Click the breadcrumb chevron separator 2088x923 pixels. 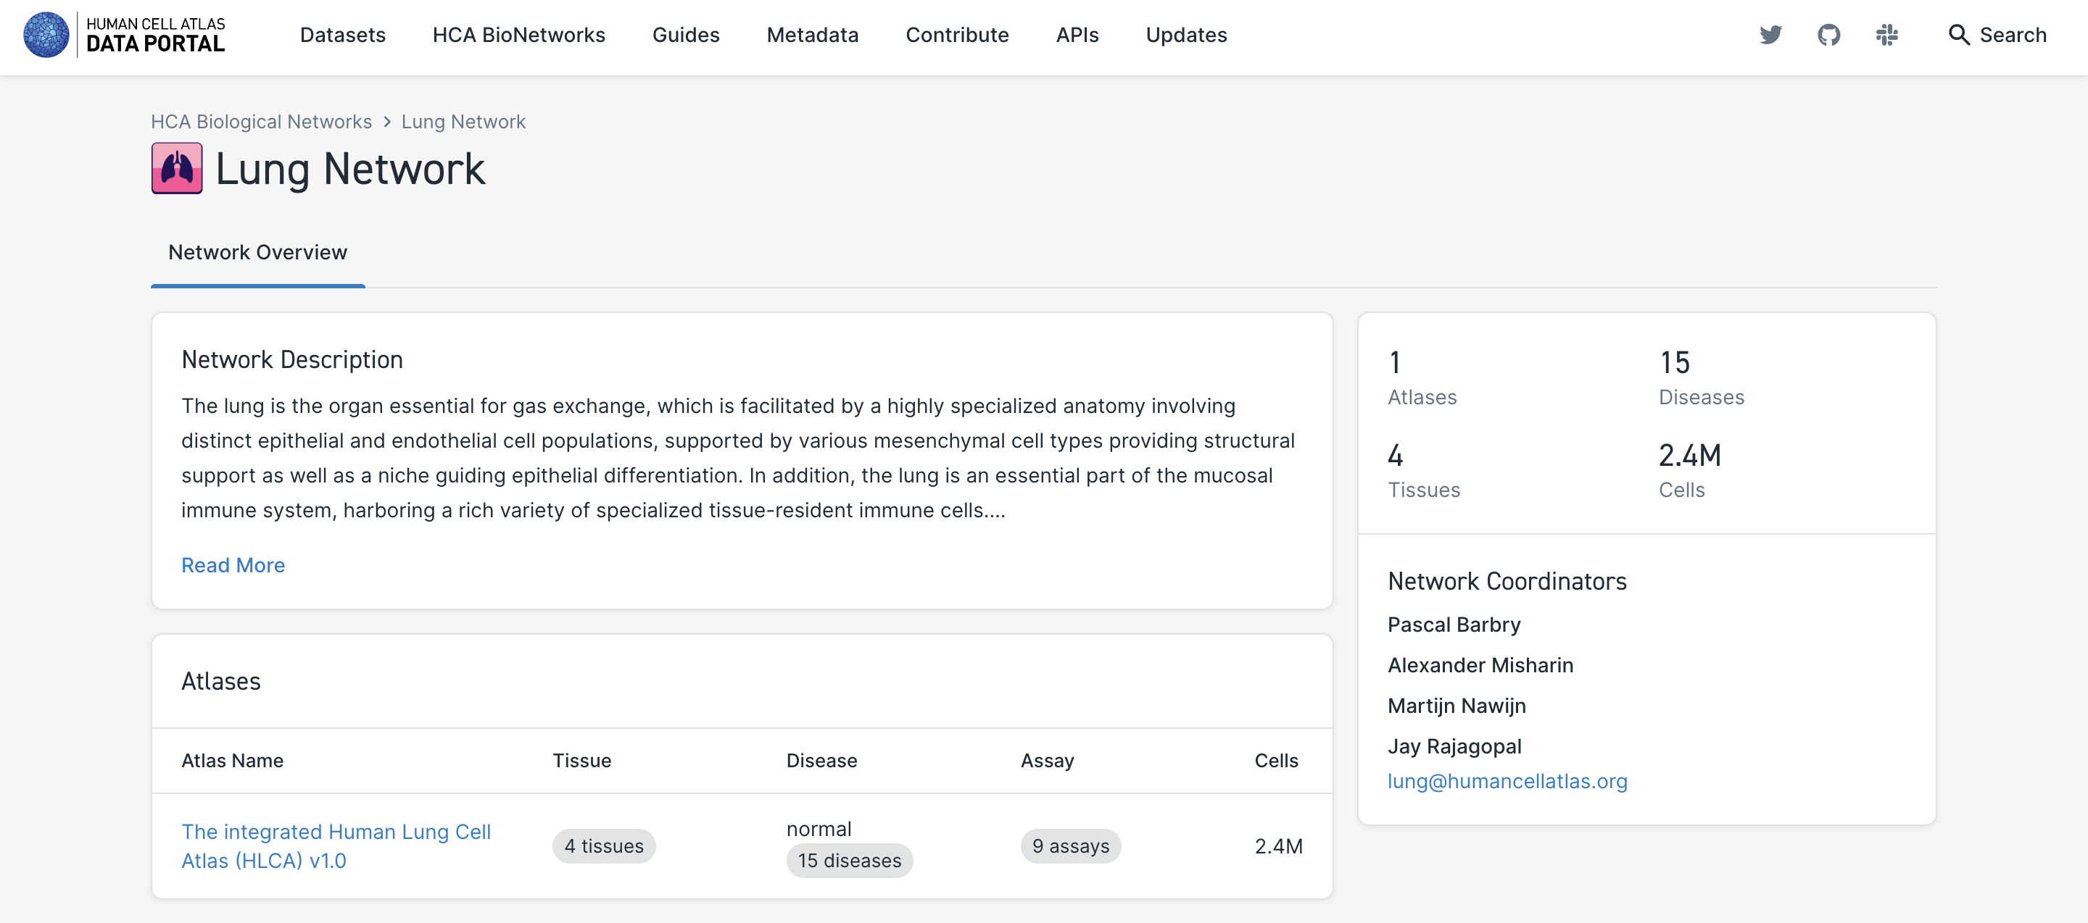point(386,122)
